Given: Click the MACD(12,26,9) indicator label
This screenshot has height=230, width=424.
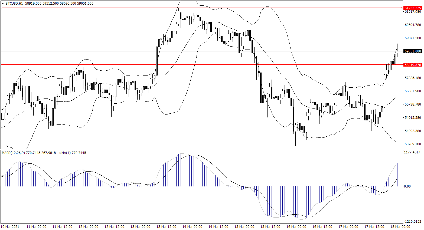Looking at the screenshot, I should coord(13,153).
